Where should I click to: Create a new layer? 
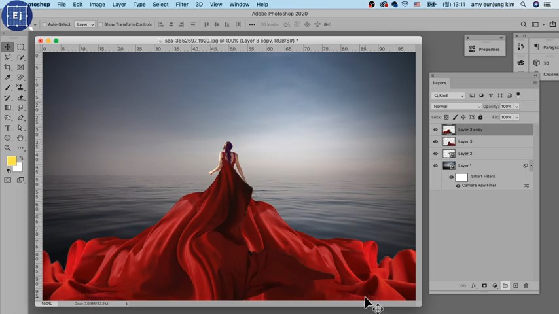516,285
